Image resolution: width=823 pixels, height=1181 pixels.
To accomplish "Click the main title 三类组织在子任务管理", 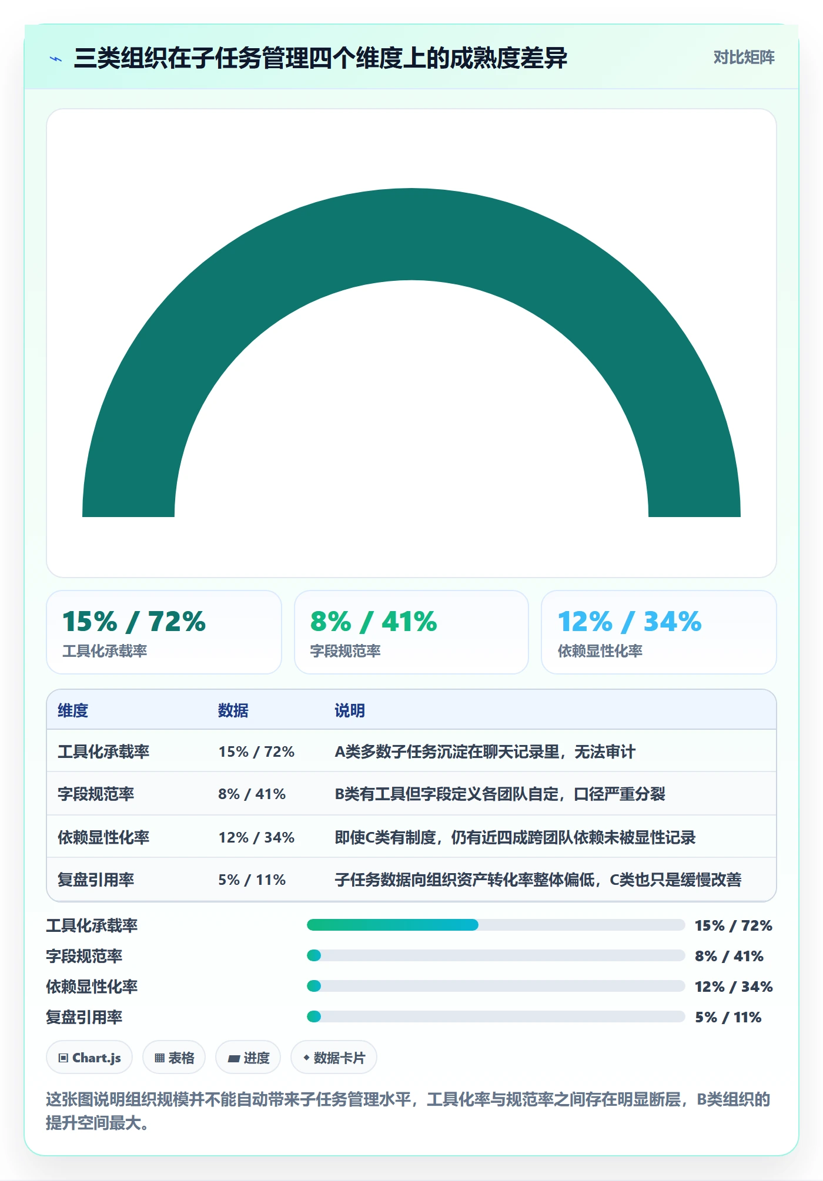I will pos(320,58).
